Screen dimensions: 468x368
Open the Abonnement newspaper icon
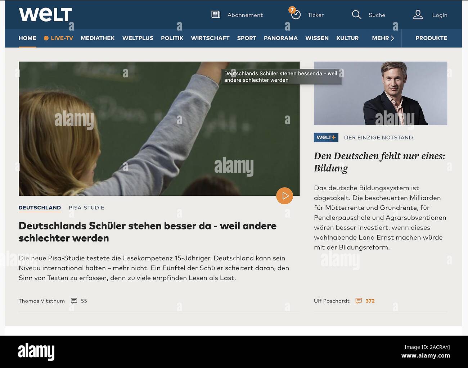pyautogui.click(x=216, y=14)
